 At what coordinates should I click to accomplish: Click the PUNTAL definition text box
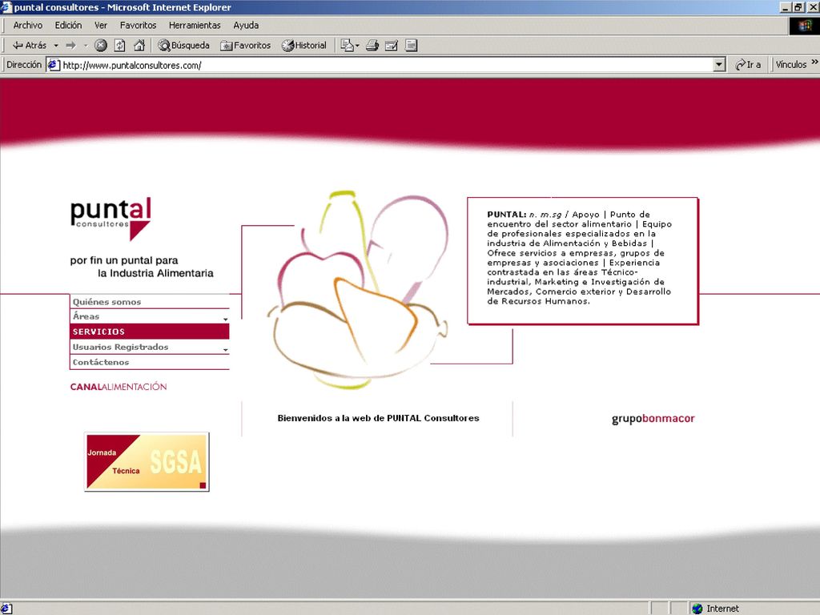click(x=583, y=260)
